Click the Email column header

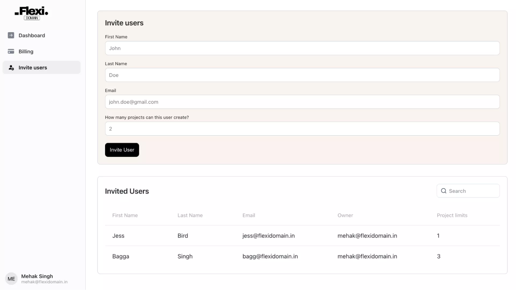249,215
